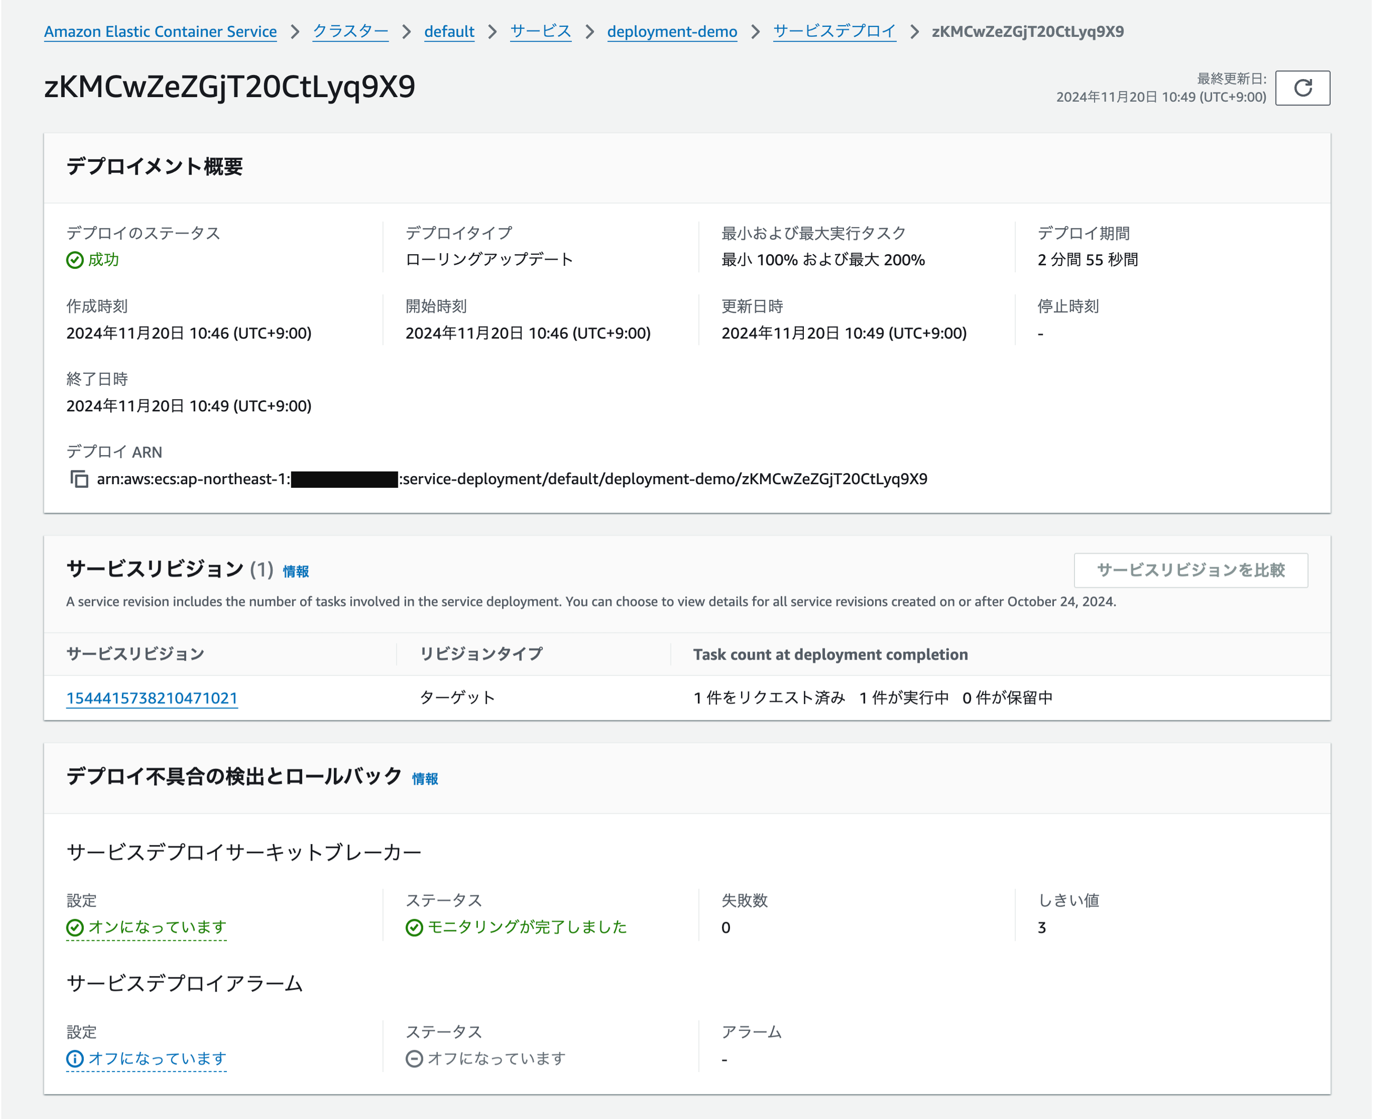
Task: Open 情報 link beside rollback heading
Action: pyautogui.click(x=425, y=779)
